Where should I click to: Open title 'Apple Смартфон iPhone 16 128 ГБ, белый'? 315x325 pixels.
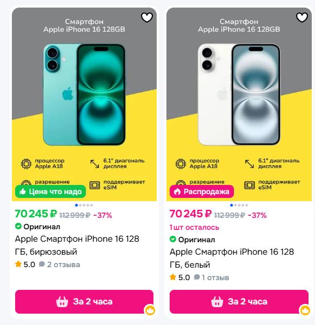232,258
